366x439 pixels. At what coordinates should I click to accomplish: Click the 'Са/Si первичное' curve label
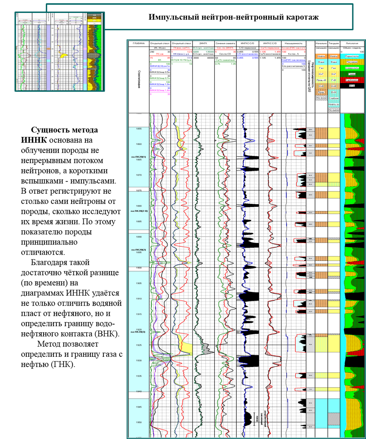coord(270,48)
